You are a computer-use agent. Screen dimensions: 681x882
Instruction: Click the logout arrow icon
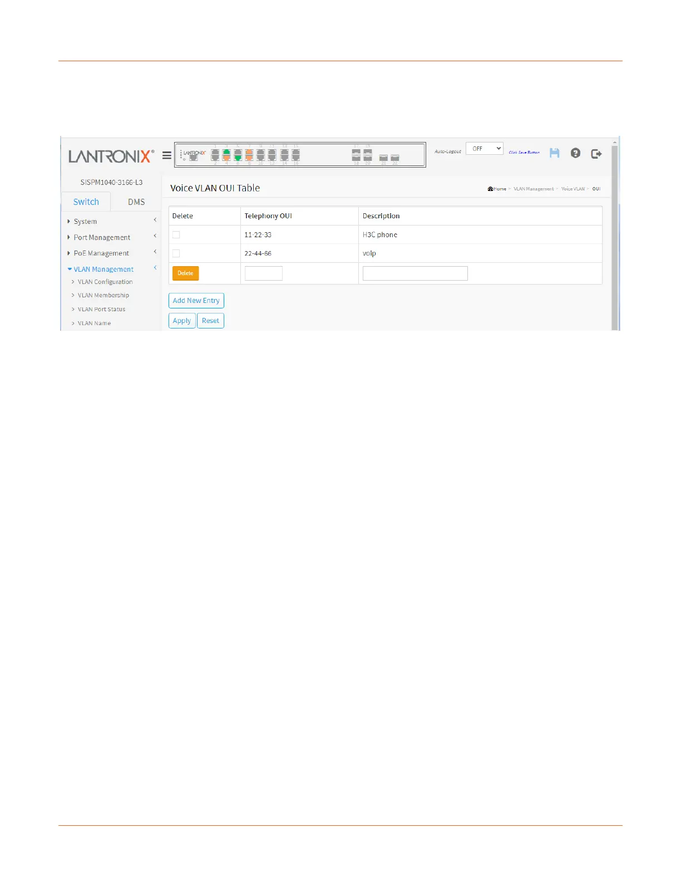(596, 154)
